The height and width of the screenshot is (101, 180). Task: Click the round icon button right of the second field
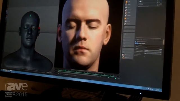pos(161,49)
